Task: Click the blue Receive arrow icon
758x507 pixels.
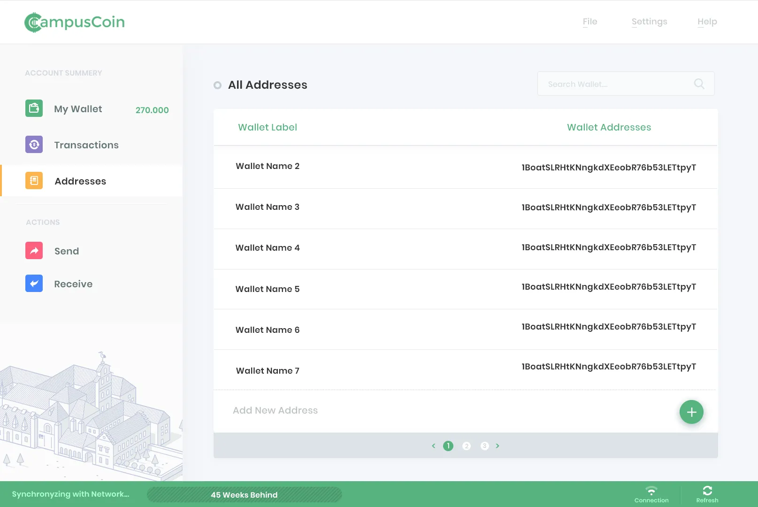Action: 34,284
